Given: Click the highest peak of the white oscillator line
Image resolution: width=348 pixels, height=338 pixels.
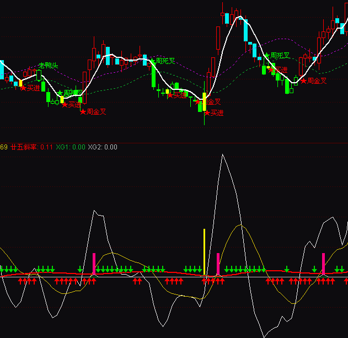Looking at the screenshot, I should [x=223, y=155].
